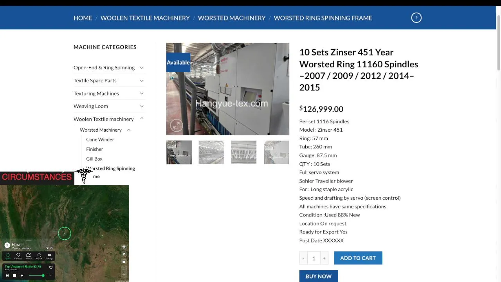Skip to next radio station
Image resolution: width=501 pixels, height=282 pixels.
click(x=22, y=275)
